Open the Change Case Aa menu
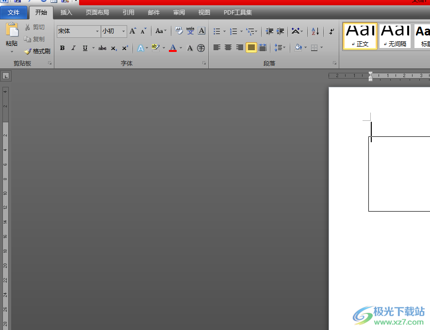Image resolution: width=430 pixels, height=330 pixels. pos(161,31)
